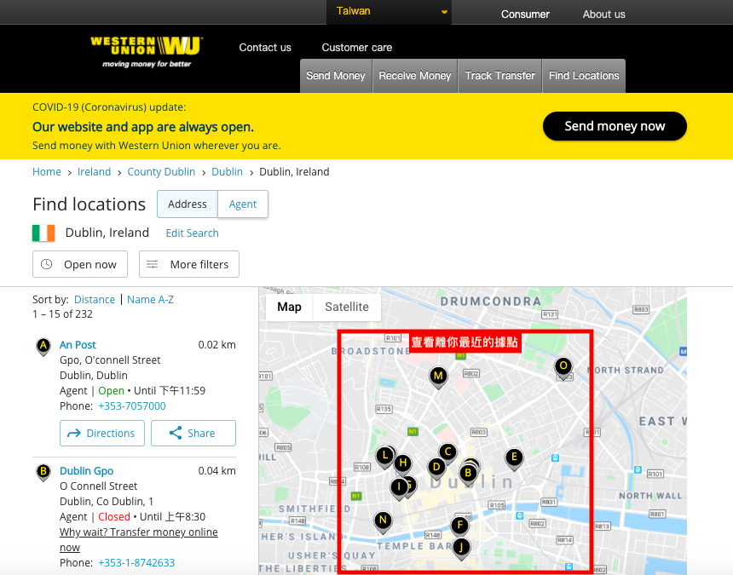
Task: Click map marker I
Action: pos(399,487)
